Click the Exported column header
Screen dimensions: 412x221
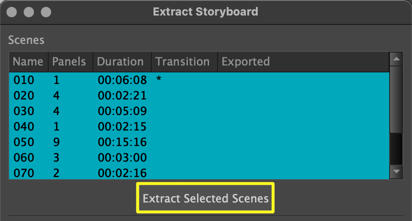click(246, 62)
